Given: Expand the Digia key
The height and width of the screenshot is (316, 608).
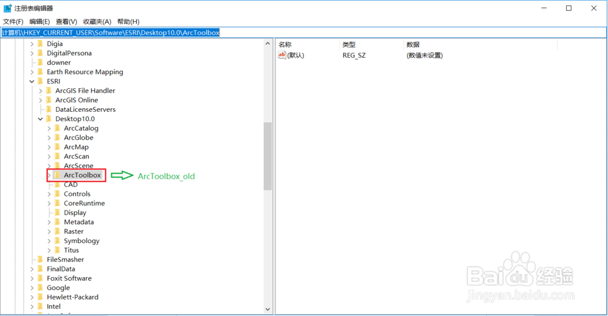Looking at the screenshot, I should pyautogui.click(x=32, y=44).
